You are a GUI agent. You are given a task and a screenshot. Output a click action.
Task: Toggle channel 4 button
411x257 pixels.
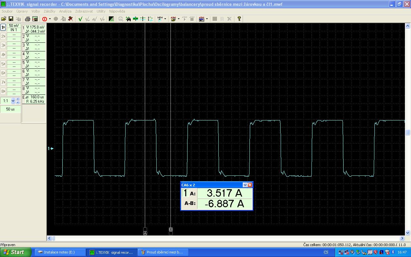click(x=3, y=55)
